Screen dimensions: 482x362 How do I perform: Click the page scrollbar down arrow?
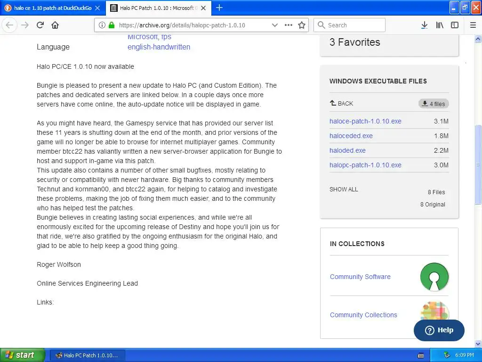click(x=478, y=344)
